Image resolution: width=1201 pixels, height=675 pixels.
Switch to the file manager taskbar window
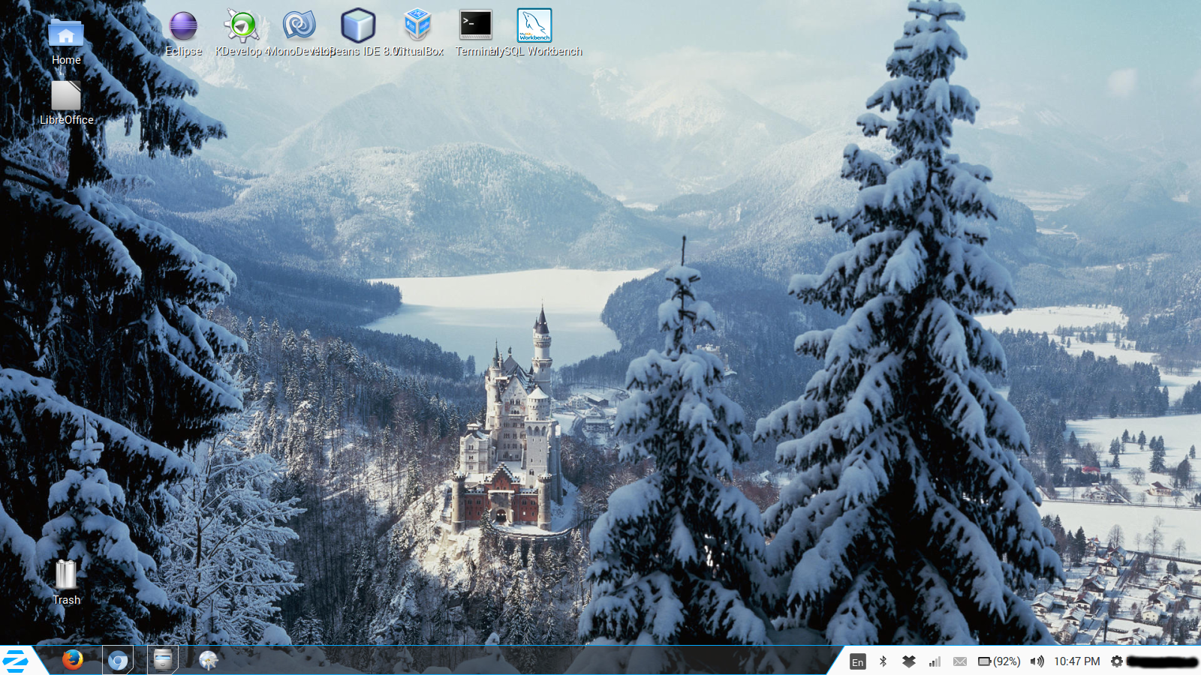[x=163, y=660]
